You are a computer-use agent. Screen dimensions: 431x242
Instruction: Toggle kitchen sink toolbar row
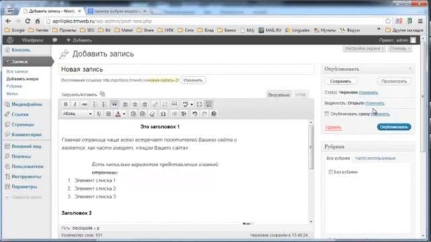tap(209, 104)
